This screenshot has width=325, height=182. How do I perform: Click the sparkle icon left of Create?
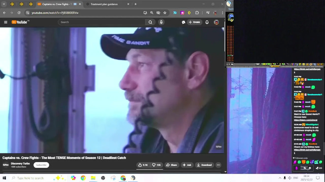[x=184, y=22]
